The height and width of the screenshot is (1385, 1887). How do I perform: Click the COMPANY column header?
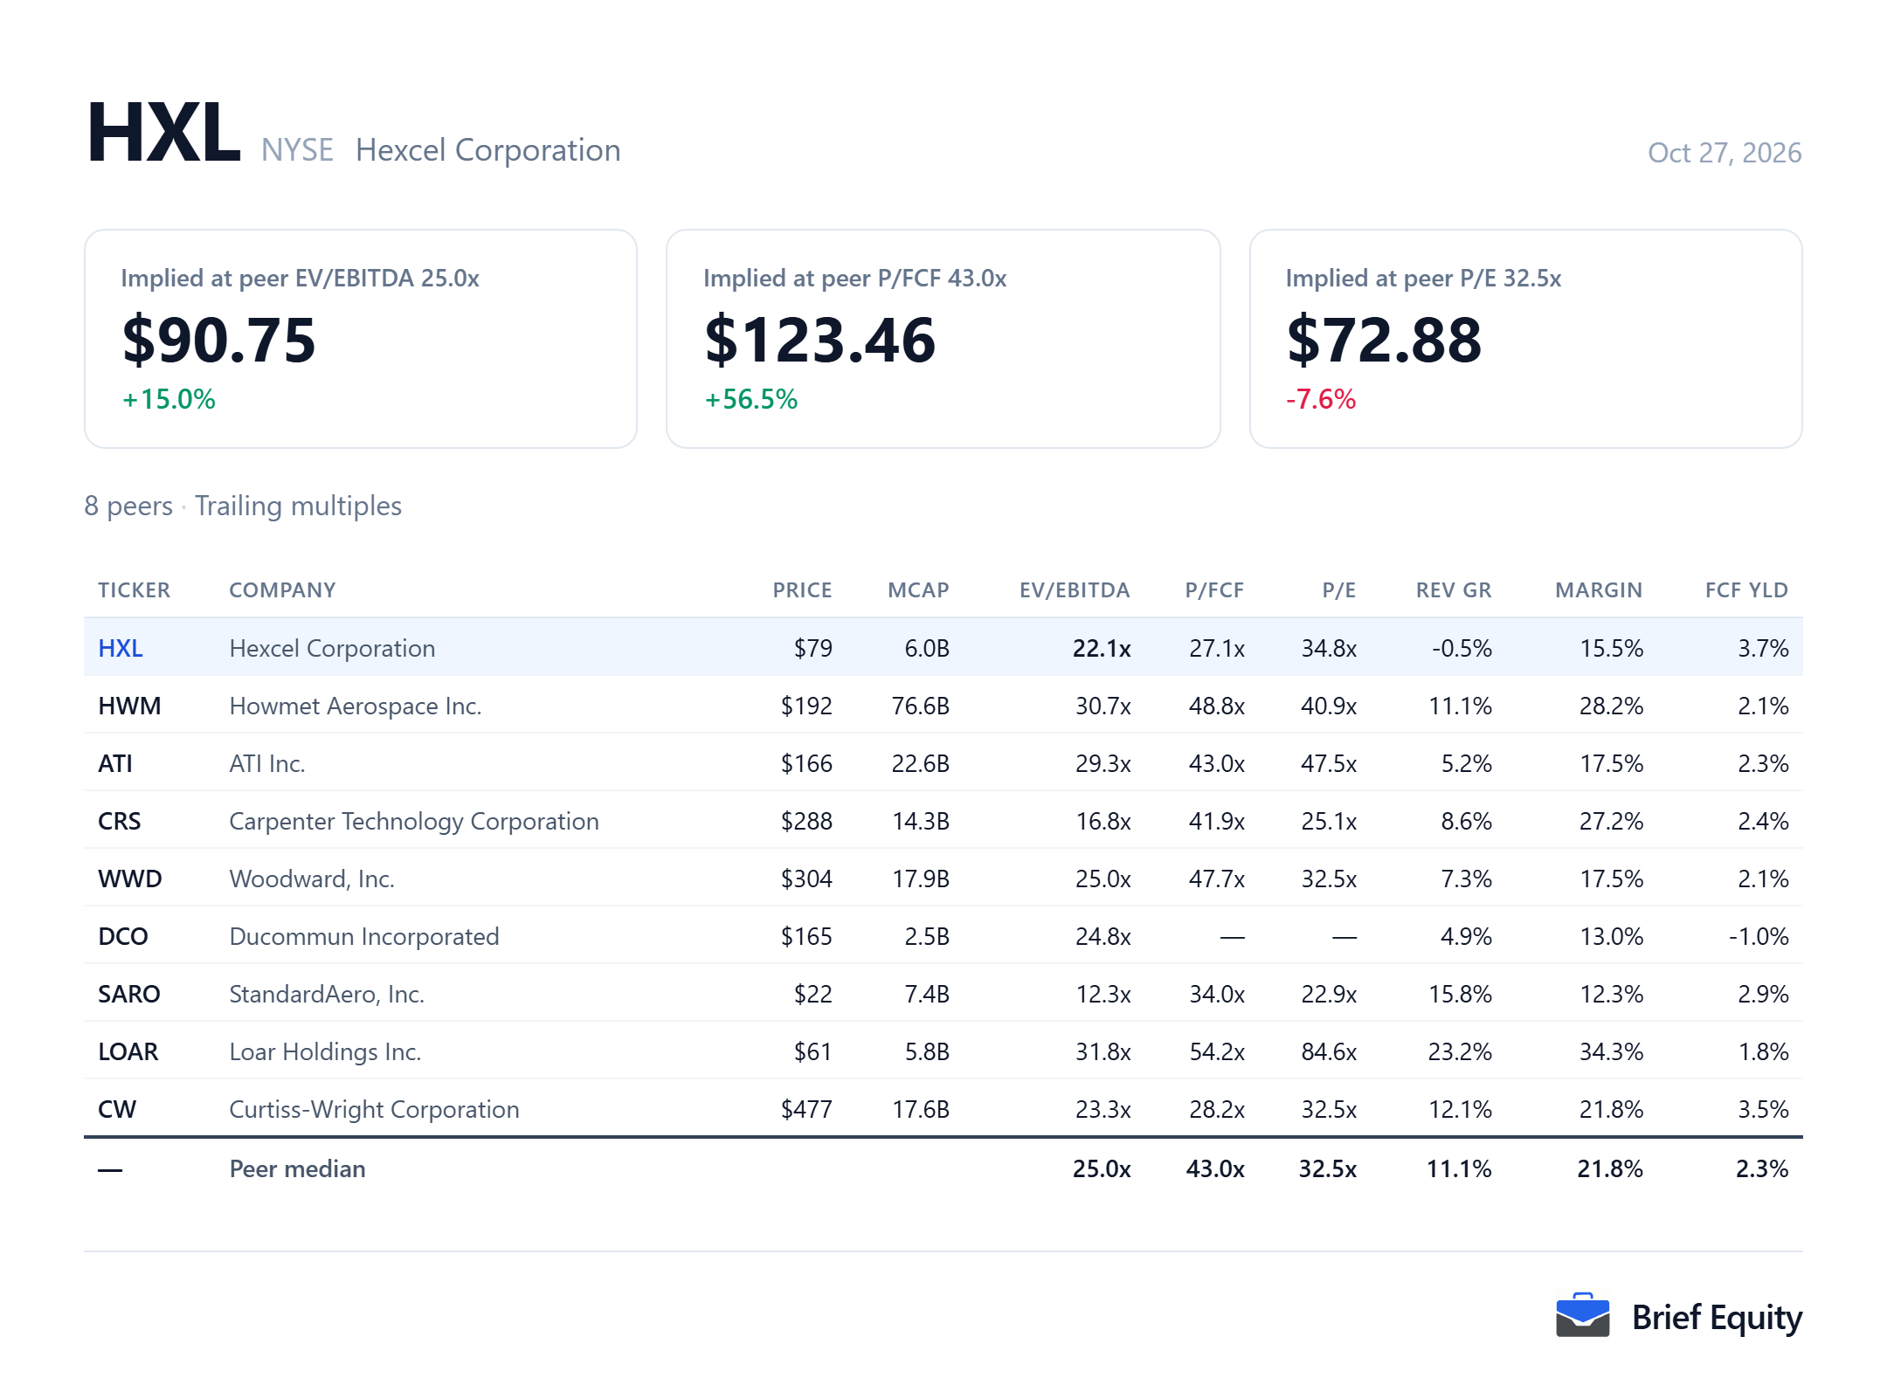coord(282,590)
